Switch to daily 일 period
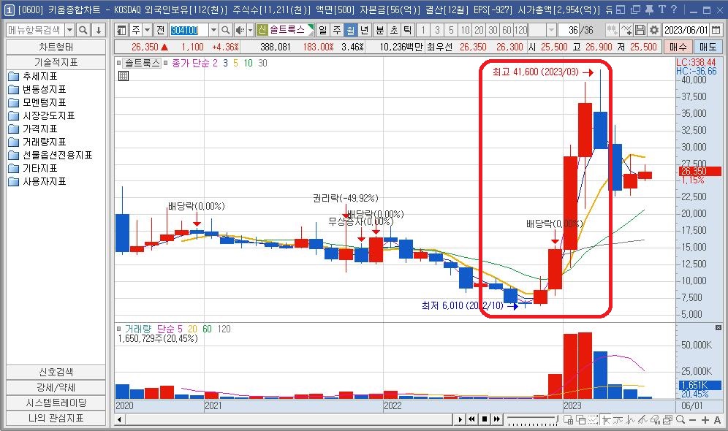 click(322, 30)
